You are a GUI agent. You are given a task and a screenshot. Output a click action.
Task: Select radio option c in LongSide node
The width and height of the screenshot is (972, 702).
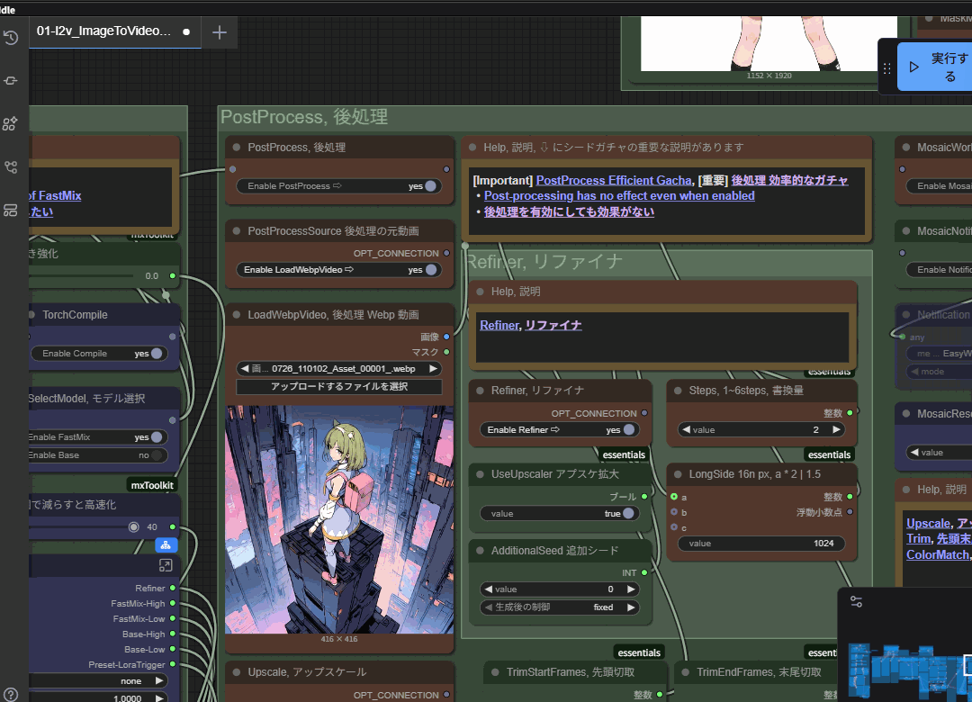tap(674, 527)
